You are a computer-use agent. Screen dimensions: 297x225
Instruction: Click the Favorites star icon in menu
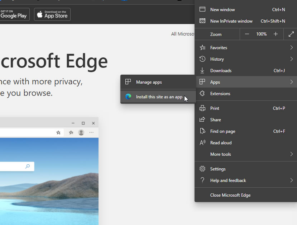click(202, 47)
